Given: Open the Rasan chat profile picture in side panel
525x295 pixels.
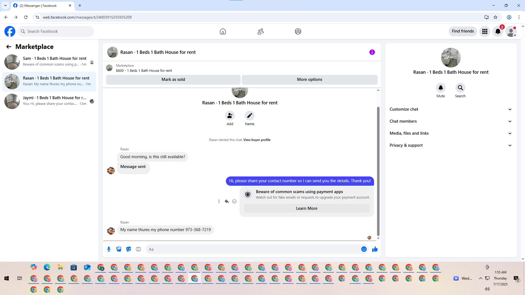Looking at the screenshot, I should [451, 58].
